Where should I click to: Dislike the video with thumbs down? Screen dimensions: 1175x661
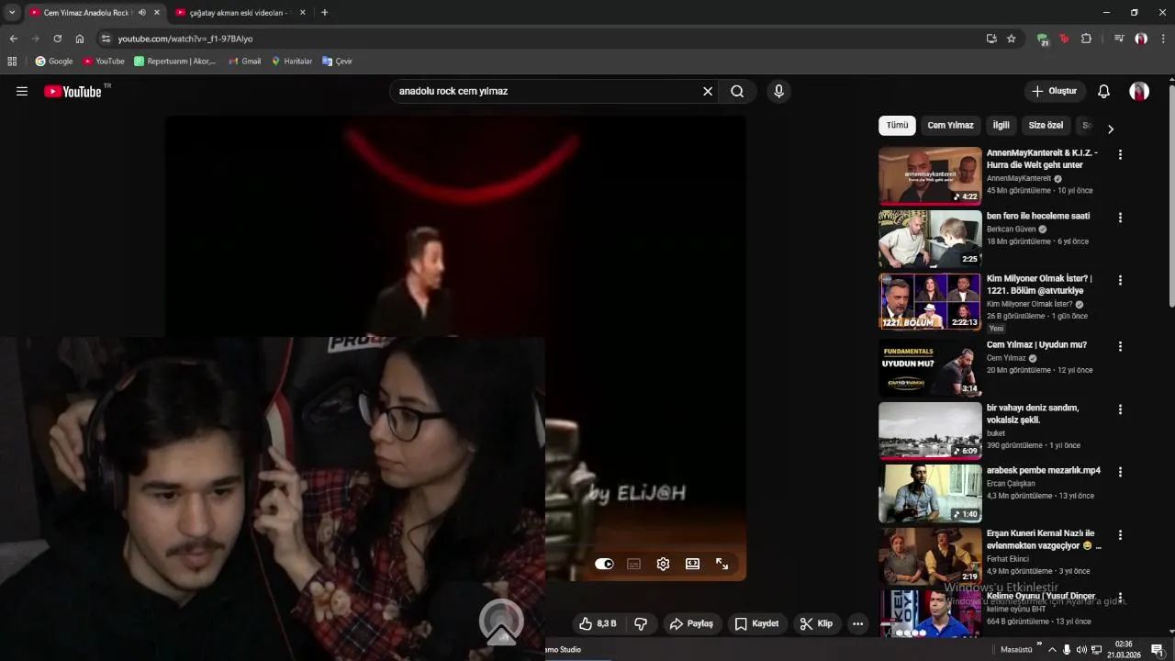[641, 623]
